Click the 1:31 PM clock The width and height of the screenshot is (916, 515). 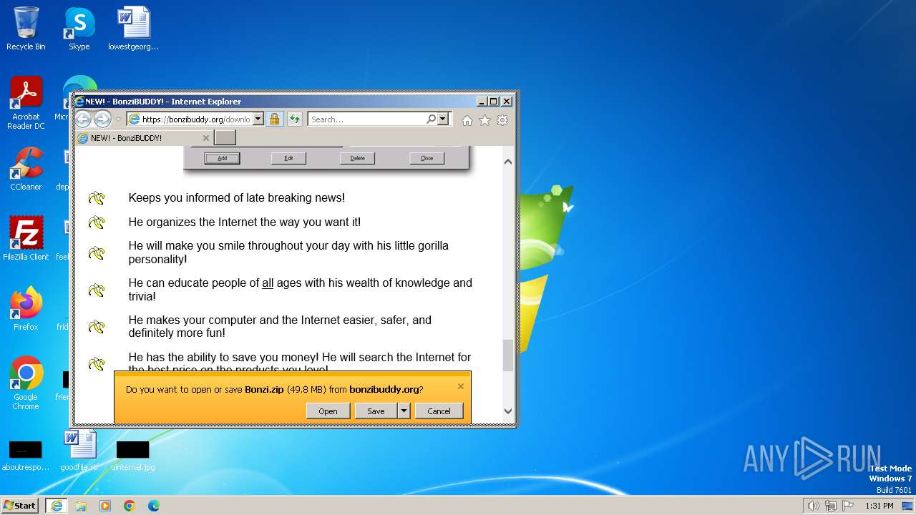point(879,506)
